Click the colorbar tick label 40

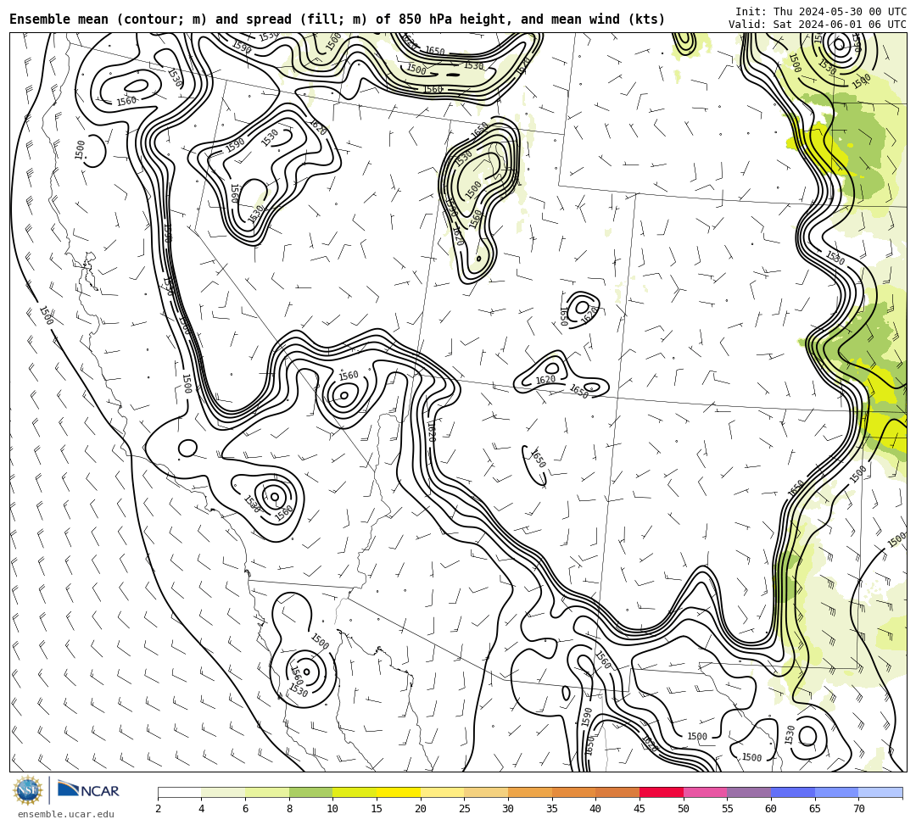coord(596,809)
